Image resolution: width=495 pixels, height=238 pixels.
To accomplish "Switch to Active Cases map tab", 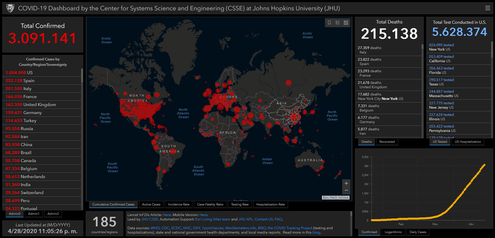I will (x=151, y=204).
